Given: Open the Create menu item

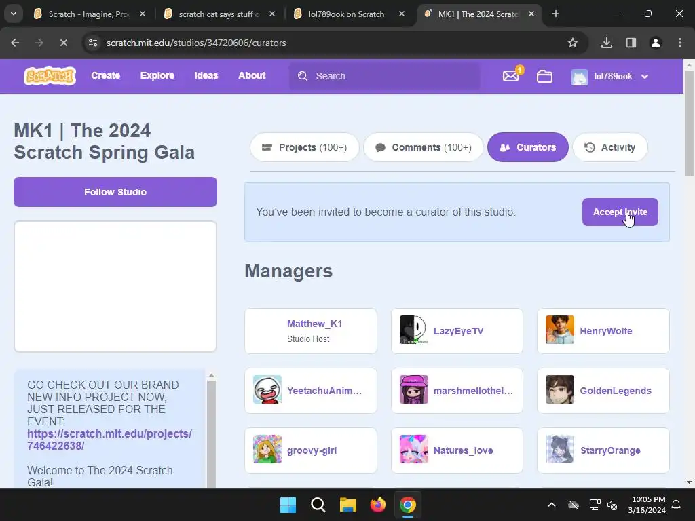Looking at the screenshot, I should tap(105, 76).
